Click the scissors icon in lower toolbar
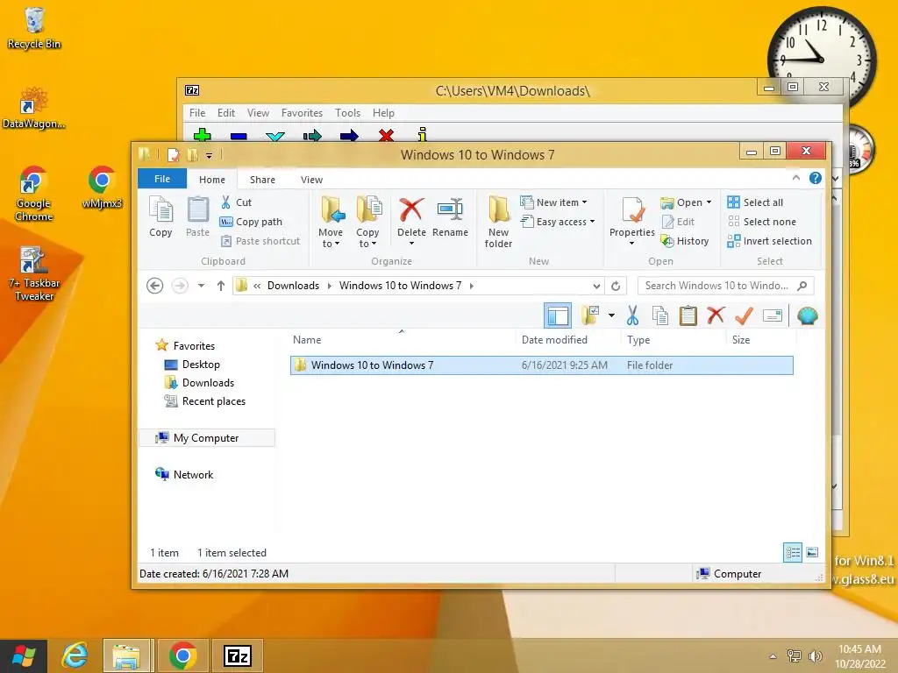 [632, 315]
